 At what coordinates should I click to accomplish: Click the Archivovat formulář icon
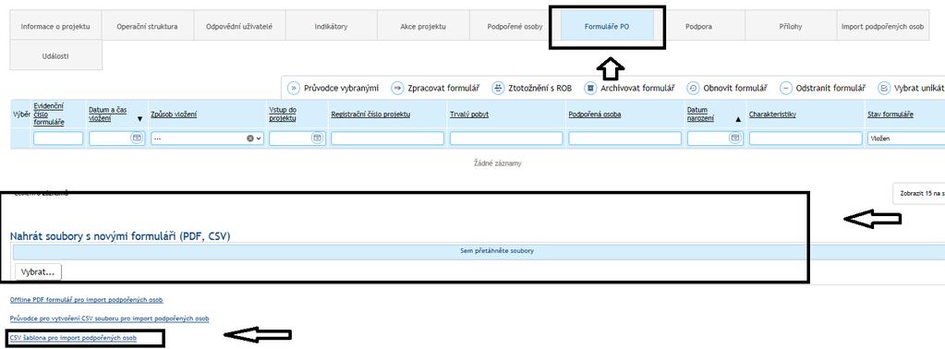pyautogui.click(x=590, y=88)
